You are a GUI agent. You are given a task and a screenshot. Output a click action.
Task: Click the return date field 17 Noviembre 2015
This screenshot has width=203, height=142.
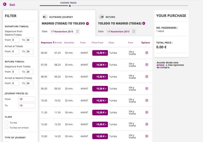click(x=121, y=32)
